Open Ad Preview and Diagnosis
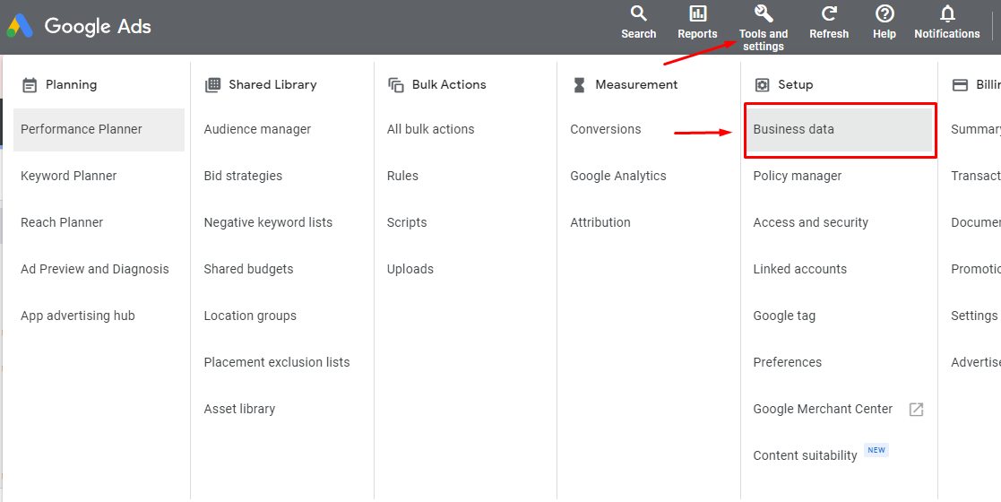The height and width of the screenshot is (502, 1001). coord(94,269)
